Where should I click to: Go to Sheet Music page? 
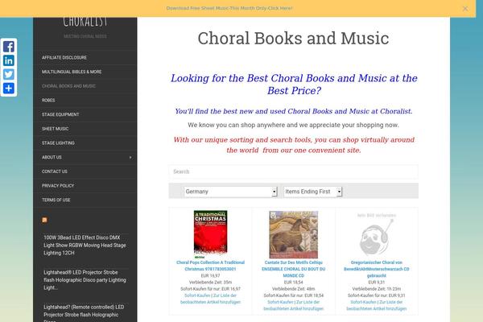click(x=55, y=129)
